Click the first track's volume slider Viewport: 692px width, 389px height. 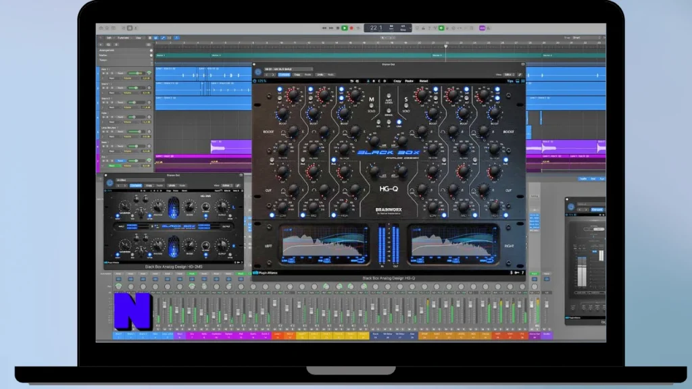135,73
